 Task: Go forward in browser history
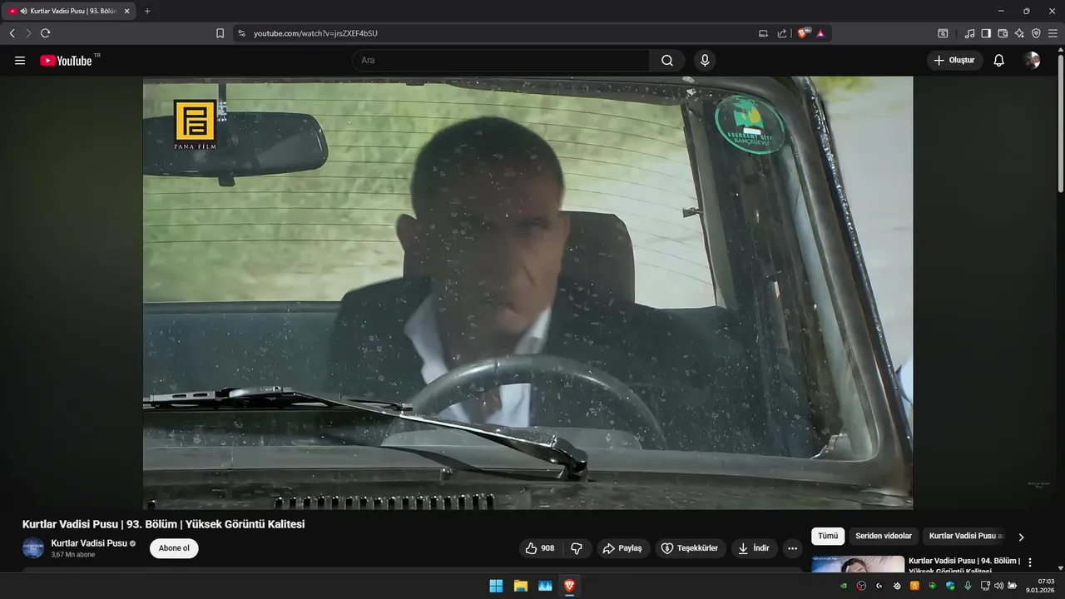click(28, 33)
